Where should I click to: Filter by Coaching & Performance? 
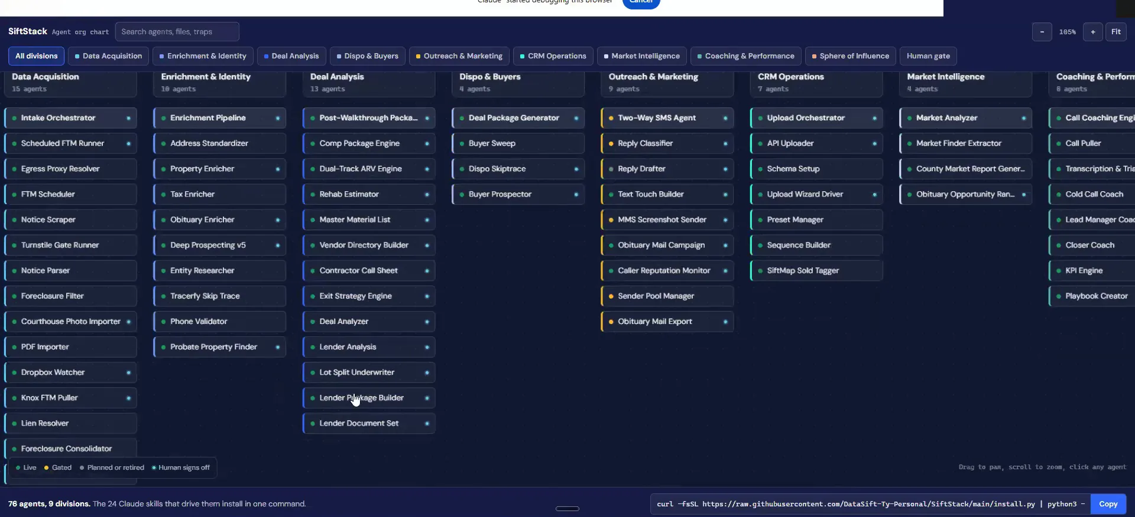[x=746, y=56]
